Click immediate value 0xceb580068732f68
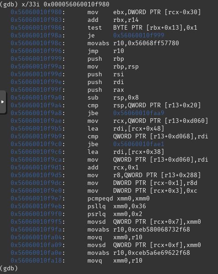This screenshot has width=218, height=274. coord(159,229)
